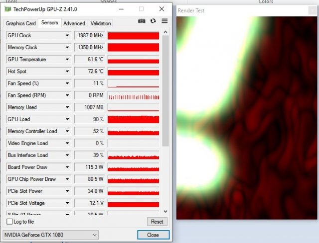Click the GPU-Z app icon in title bar

pyautogui.click(x=6, y=9)
